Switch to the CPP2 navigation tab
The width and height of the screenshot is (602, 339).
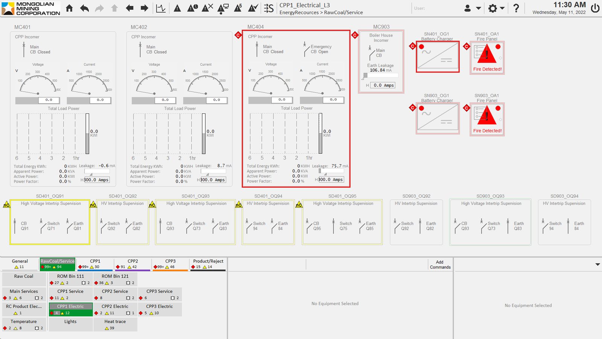[x=133, y=264]
